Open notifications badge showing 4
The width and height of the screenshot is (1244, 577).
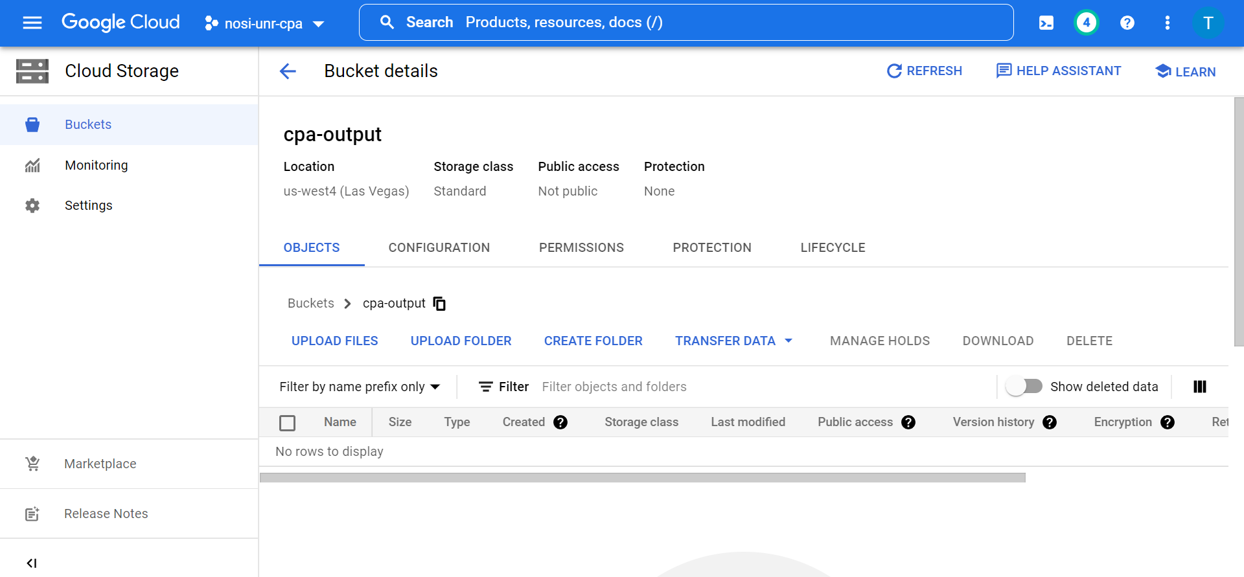1087,23
